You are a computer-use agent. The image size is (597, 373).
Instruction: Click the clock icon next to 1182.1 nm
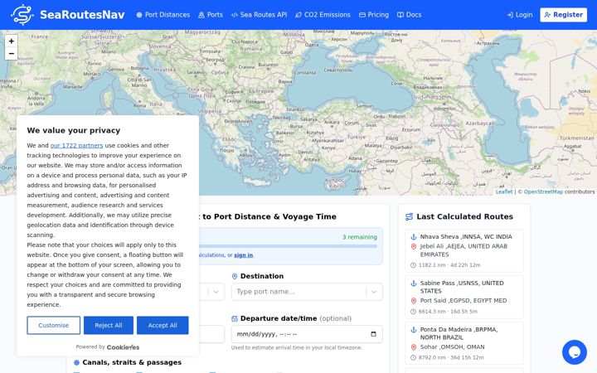(413, 265)
